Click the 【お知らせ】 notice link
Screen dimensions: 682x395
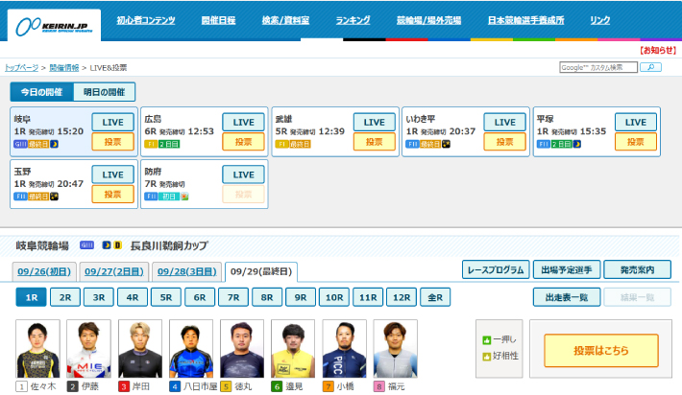click(658, 51)
